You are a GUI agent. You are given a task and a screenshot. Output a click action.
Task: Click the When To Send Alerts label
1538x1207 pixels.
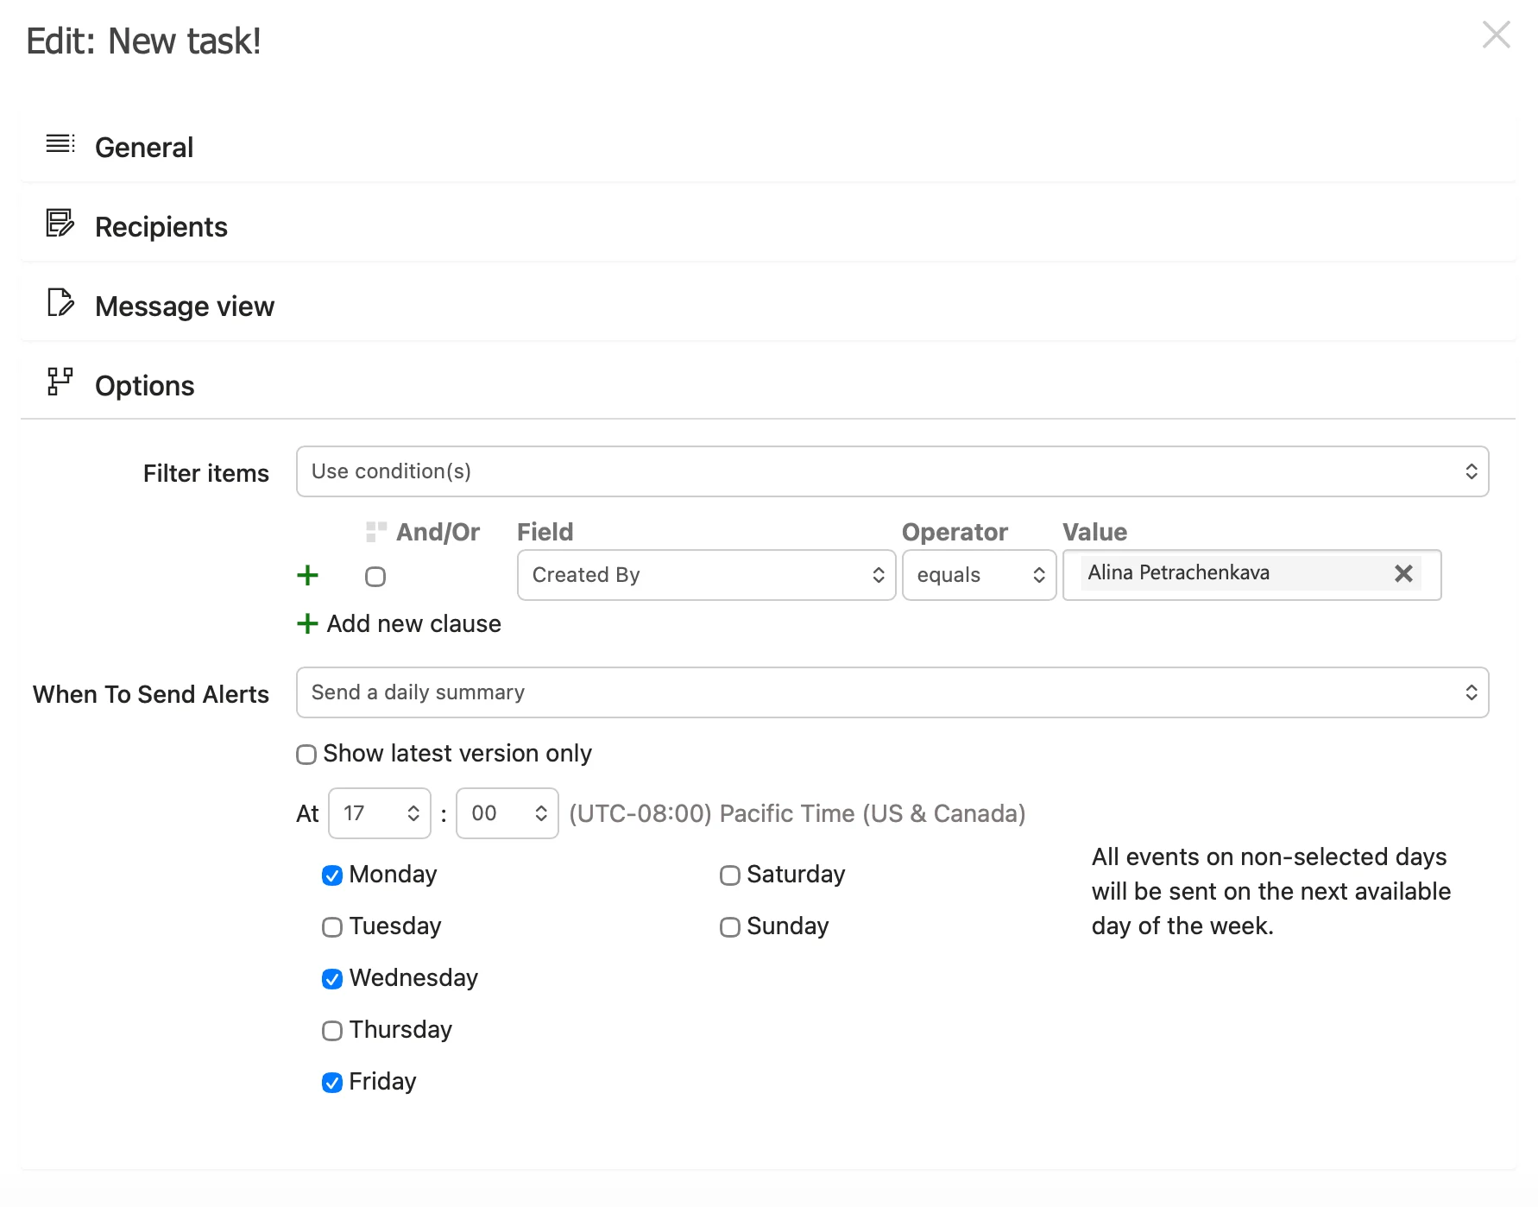(151, 694)
